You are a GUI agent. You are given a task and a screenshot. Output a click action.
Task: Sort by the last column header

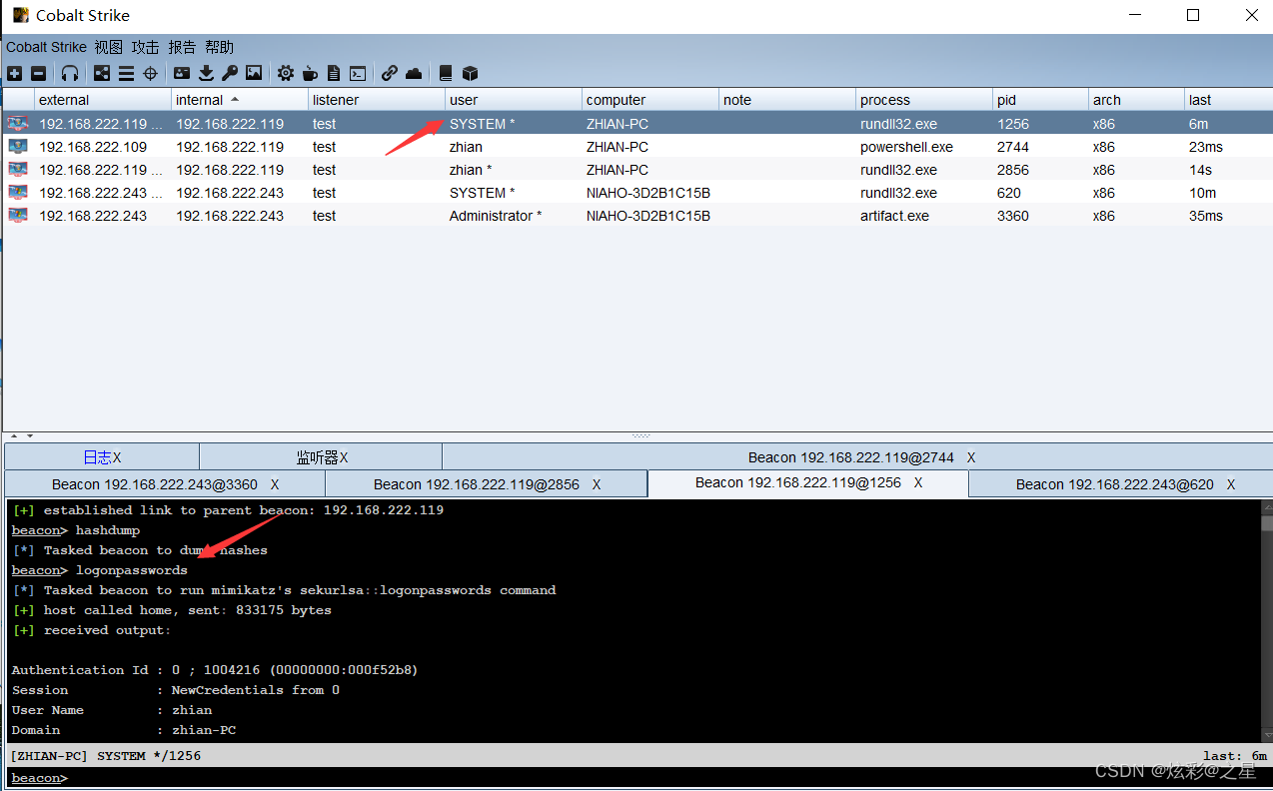click(1228, 100)
